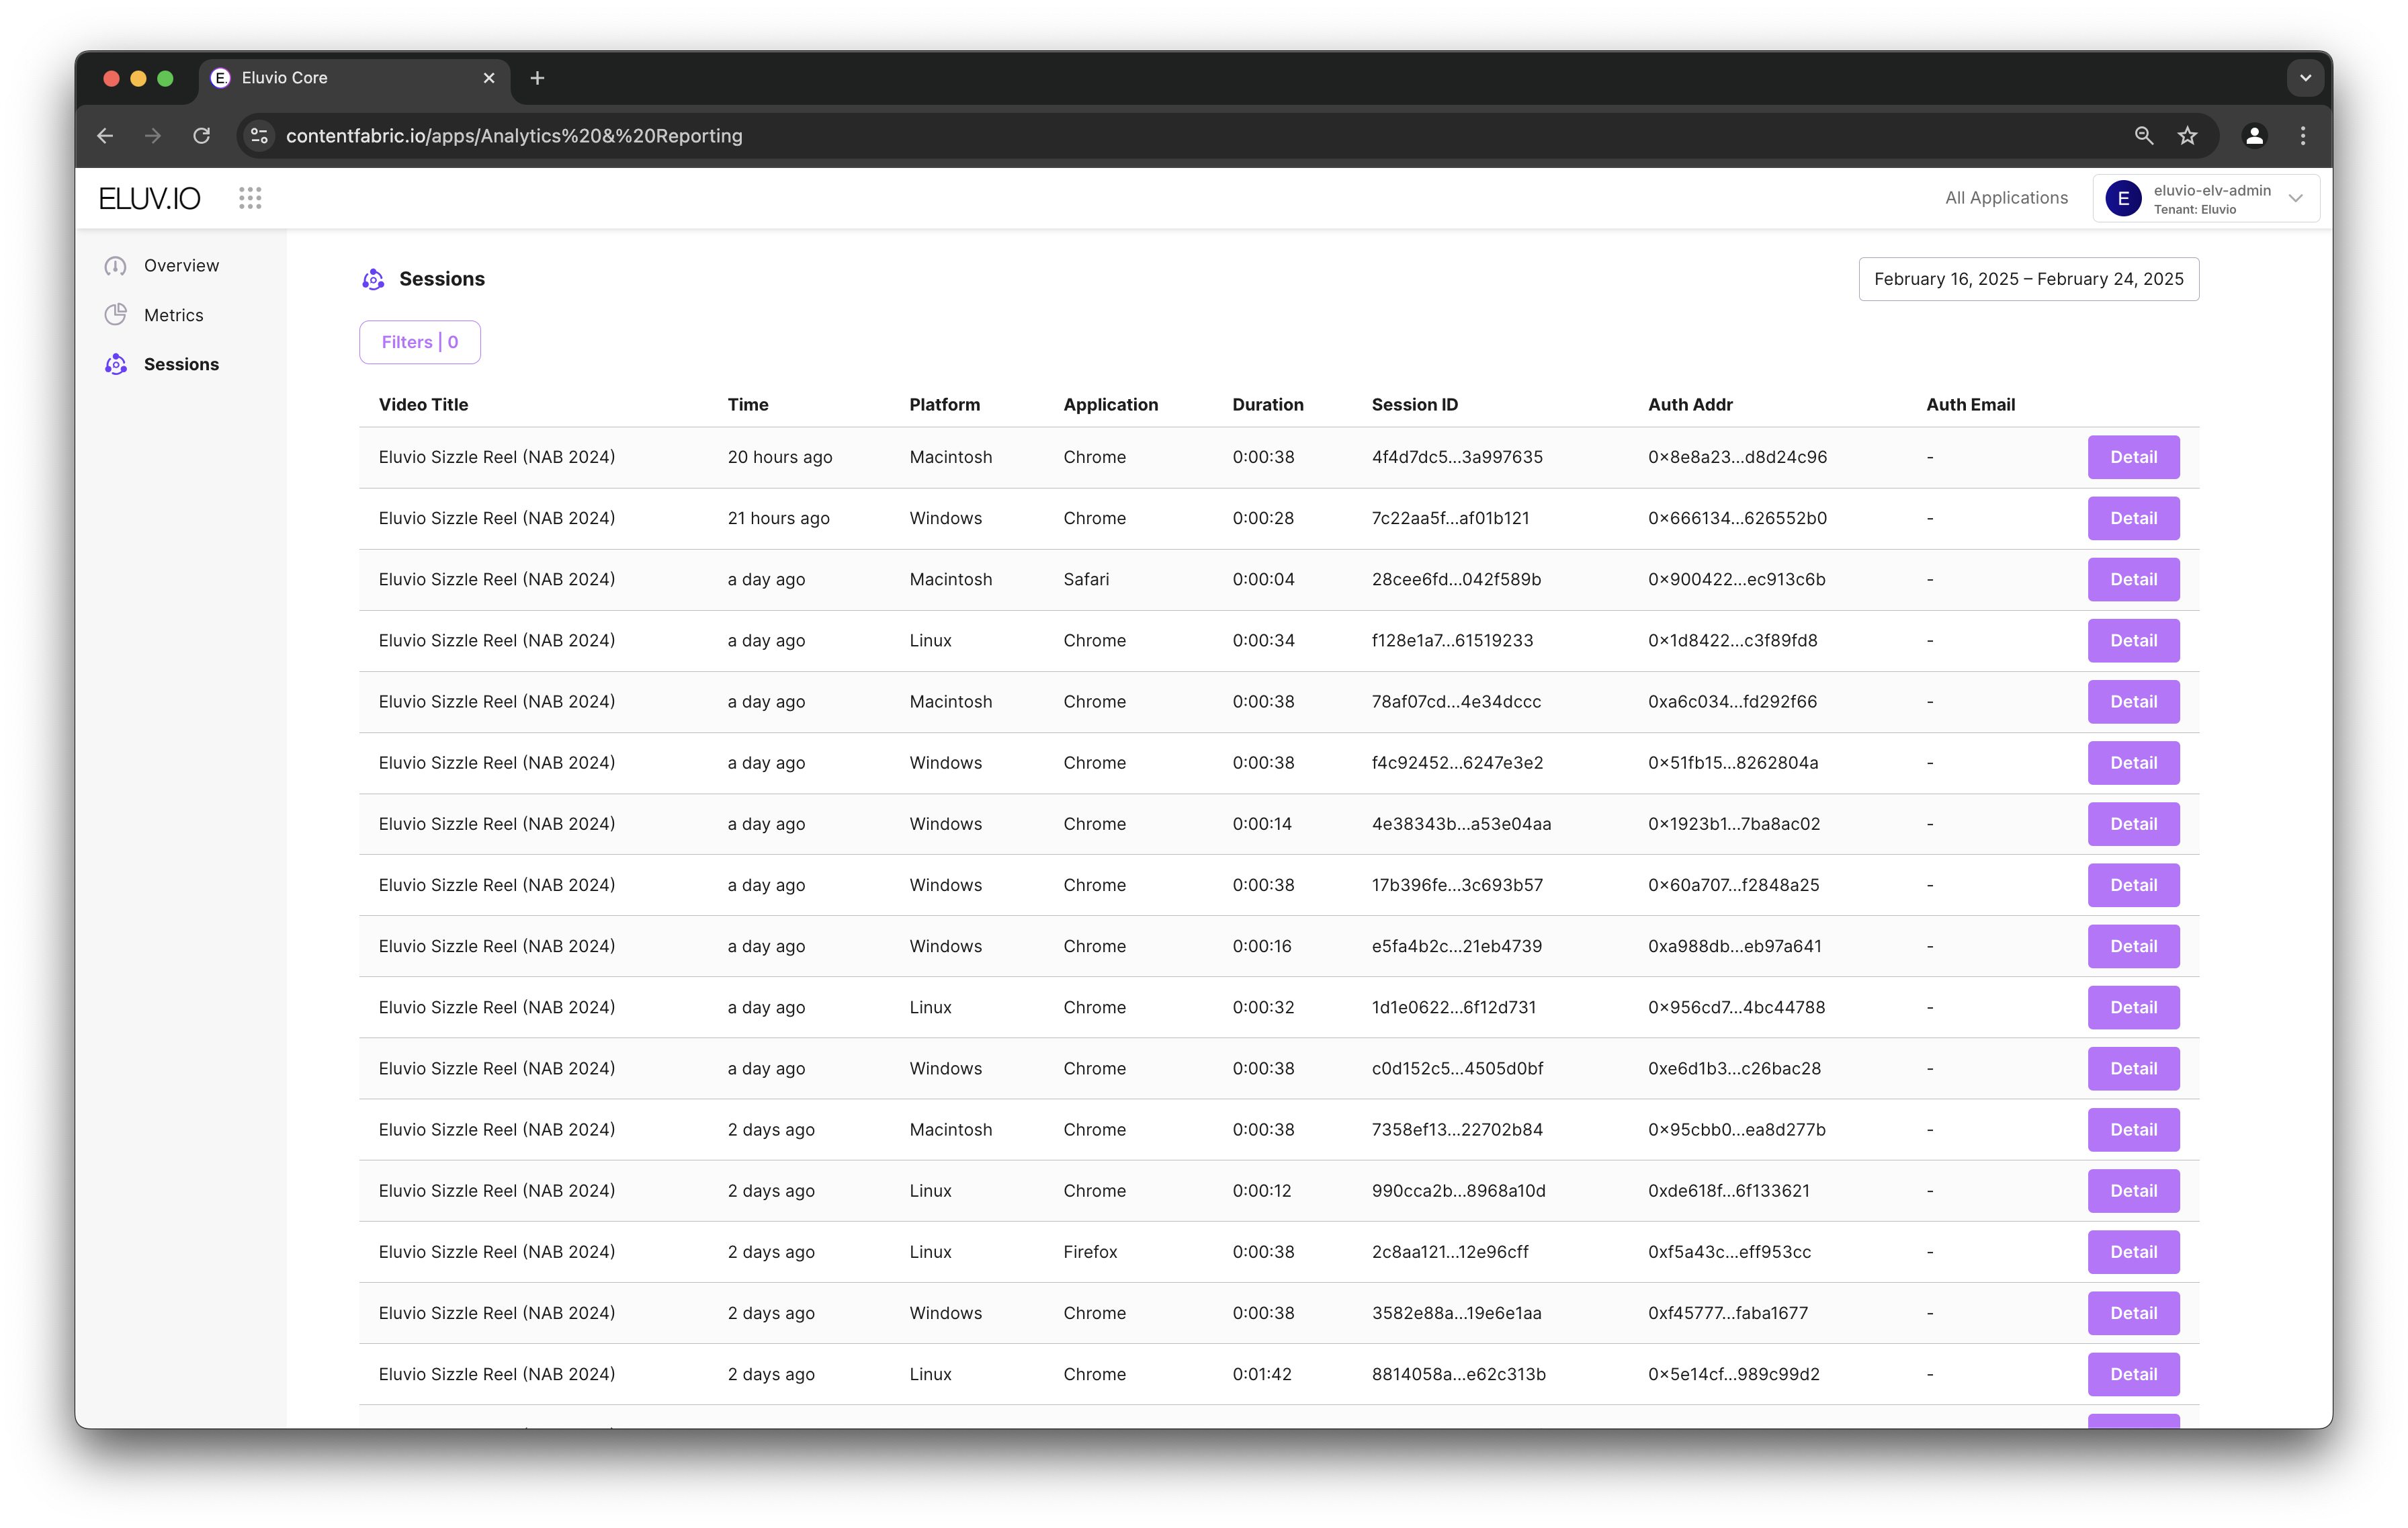The height and width of the screenshot is (1528, 2408).
Task: Open the date range picker field
Action: click(x=2028, y=279)
